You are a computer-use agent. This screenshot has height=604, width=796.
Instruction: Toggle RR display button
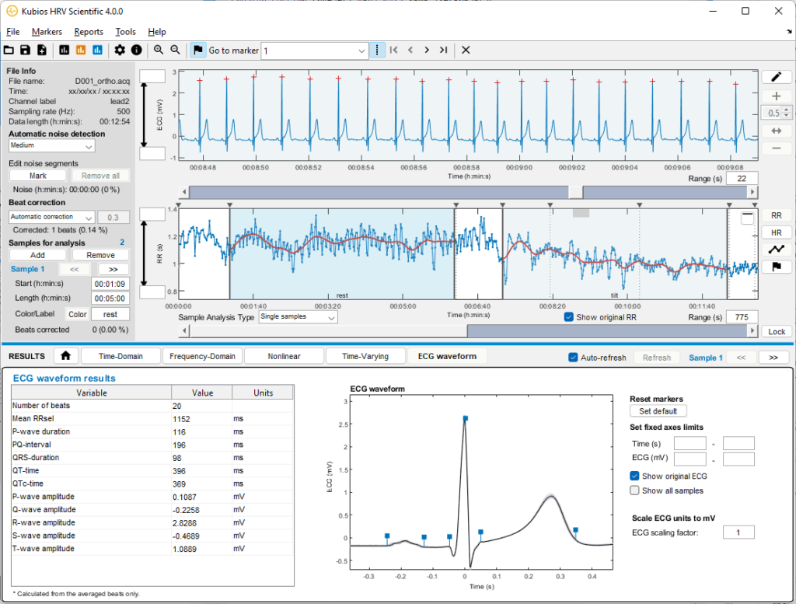[x=777, y=215]
